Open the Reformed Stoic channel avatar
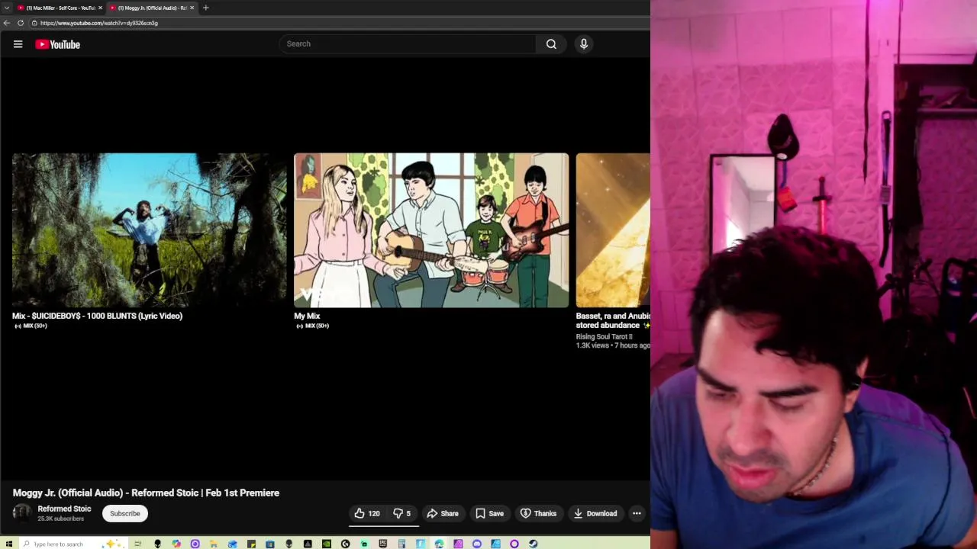The width and height of the screenshot is (977, 549). pyautogui.click(x=22, y=513)
